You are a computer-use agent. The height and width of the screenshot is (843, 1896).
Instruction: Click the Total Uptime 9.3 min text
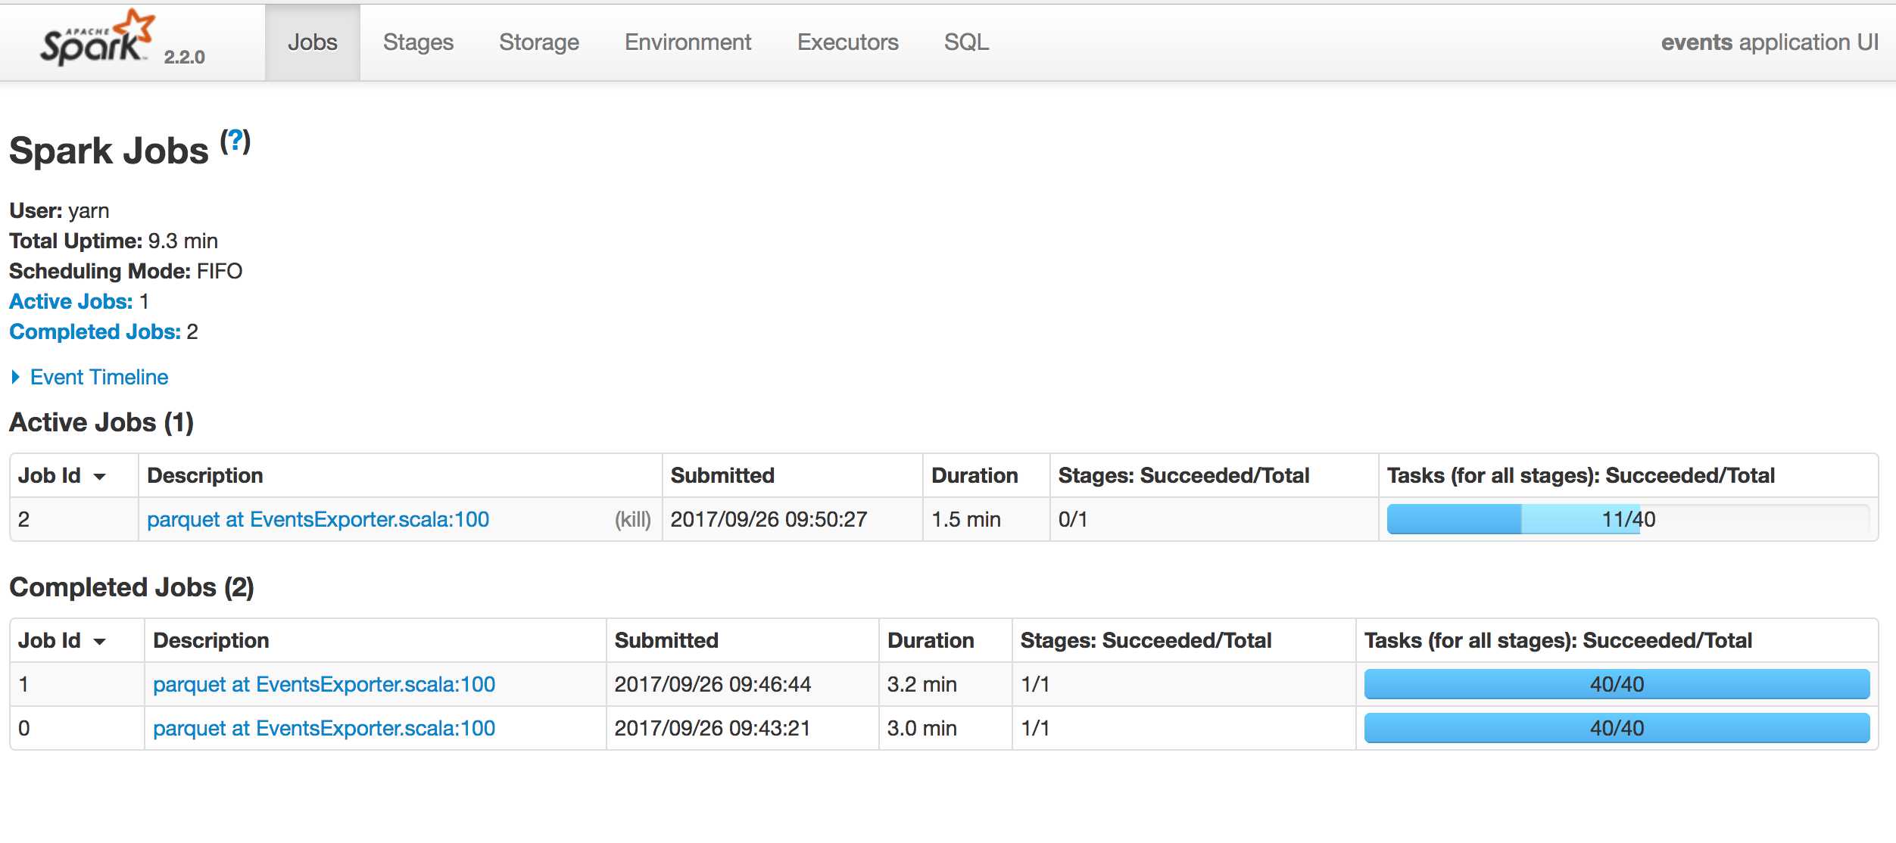[114, 241]
